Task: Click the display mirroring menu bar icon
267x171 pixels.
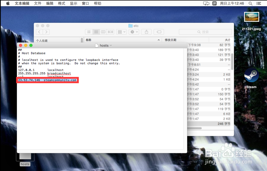Action: (x=206, y=3)
